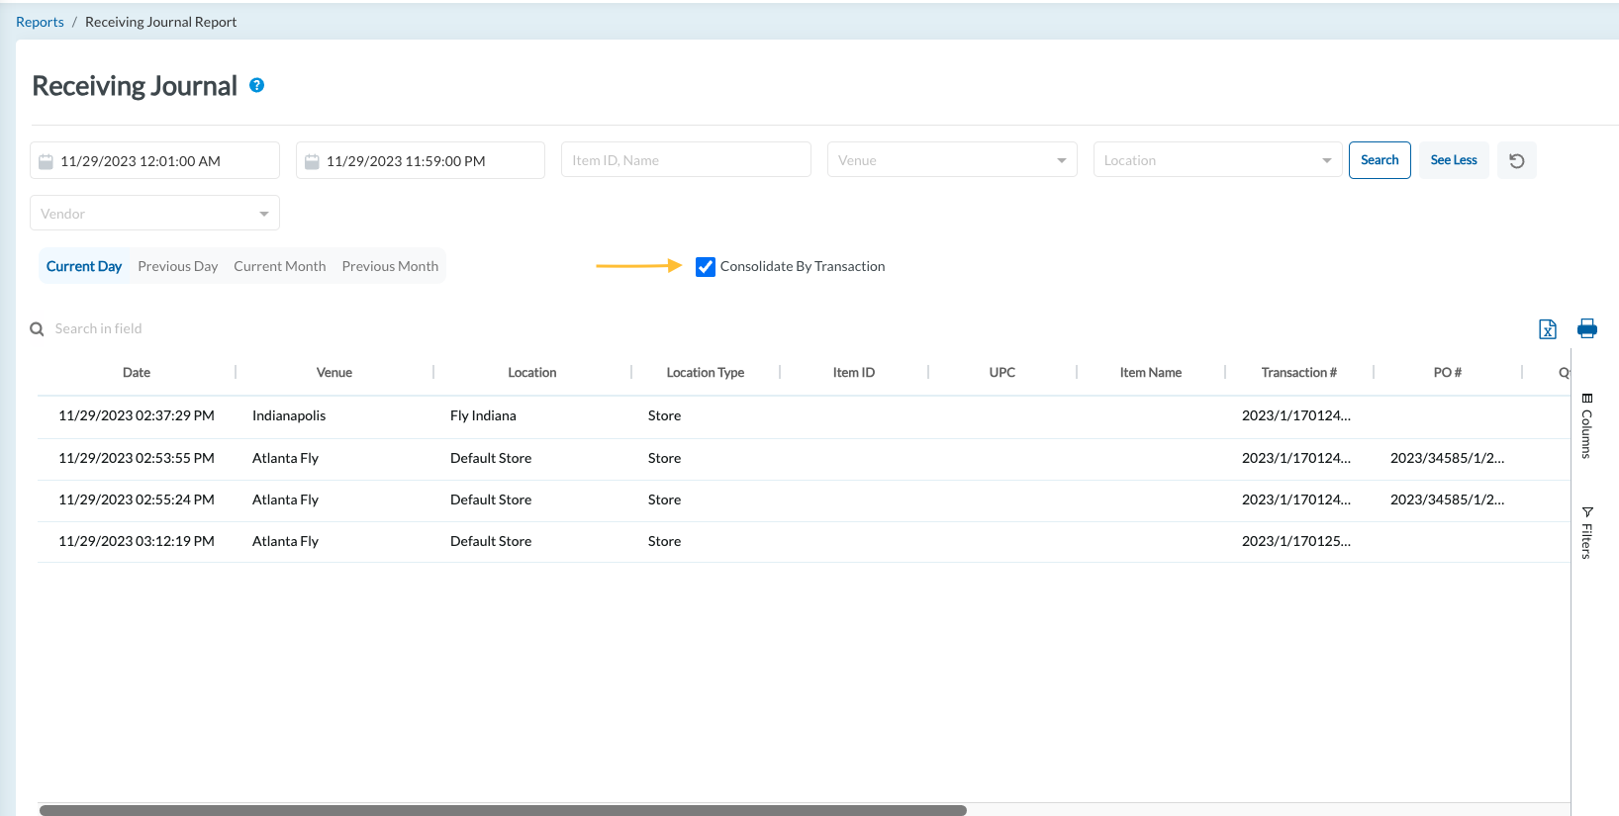This screenshot has height=816, width=1619.
Task: Open start date calendar icon
Action: pos(46,161)
